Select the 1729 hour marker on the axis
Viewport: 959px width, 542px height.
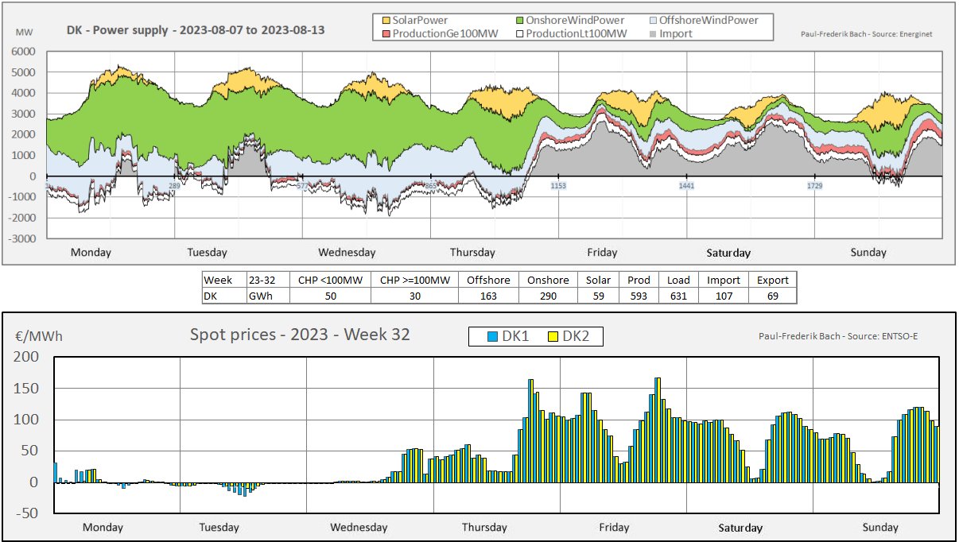pyautogui.click(x=814, y=185)
